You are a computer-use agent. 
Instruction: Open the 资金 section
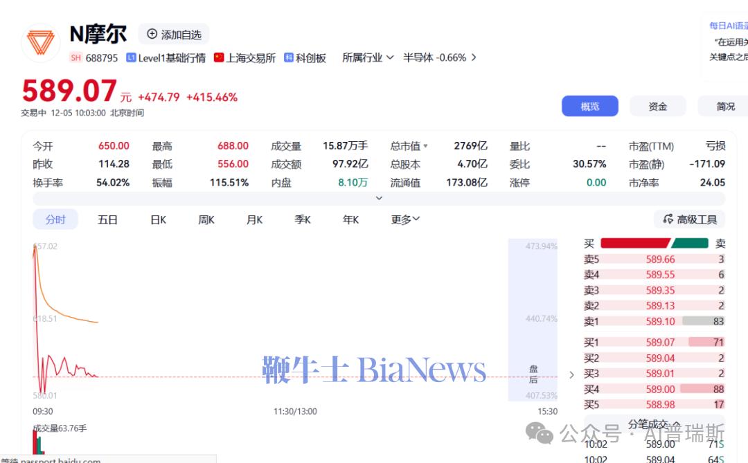coord(657,106)
